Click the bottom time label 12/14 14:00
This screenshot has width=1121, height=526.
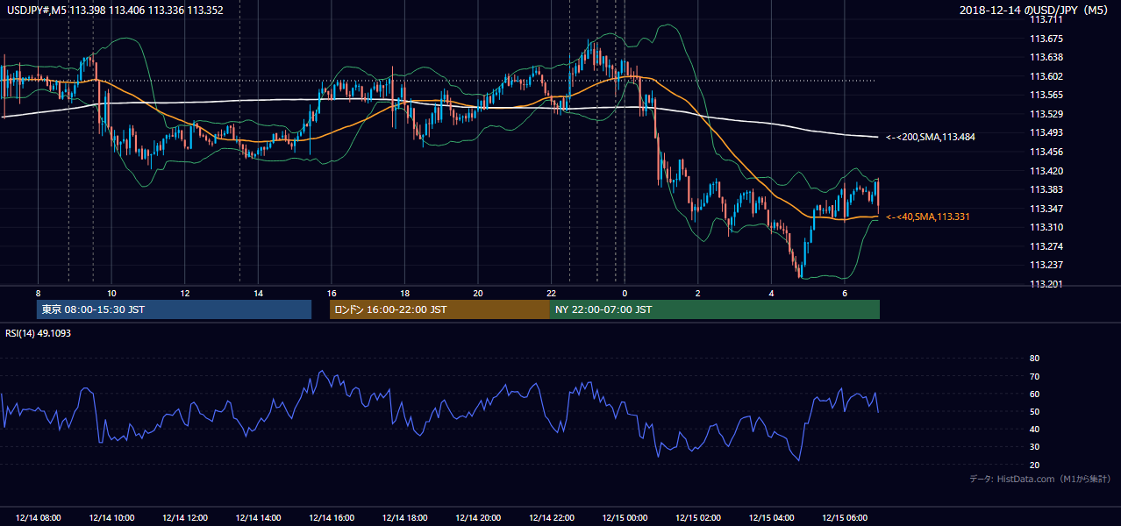(x=258, y=518)
